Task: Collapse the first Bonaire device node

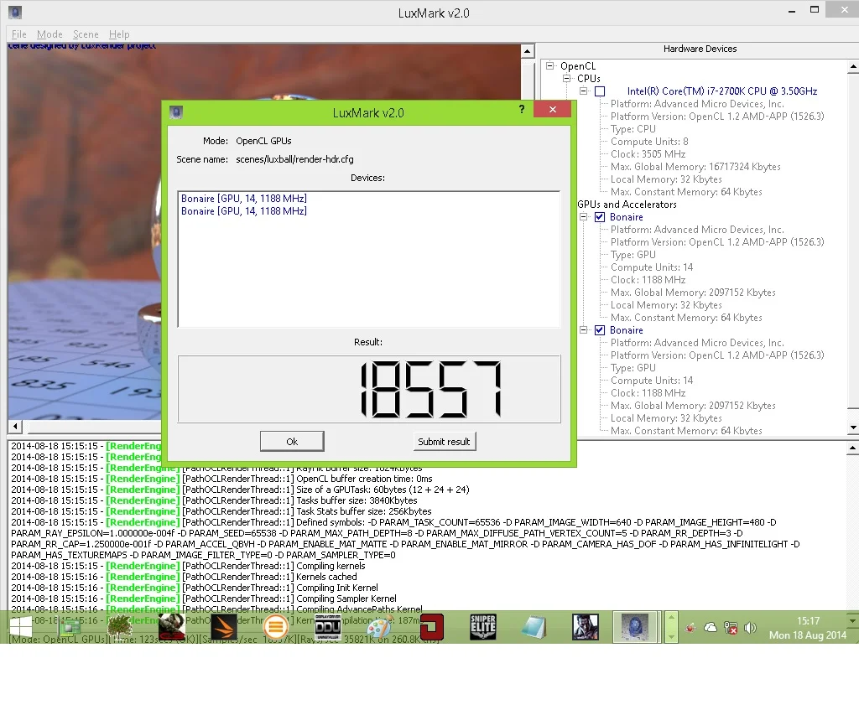Action: [584, 217]
